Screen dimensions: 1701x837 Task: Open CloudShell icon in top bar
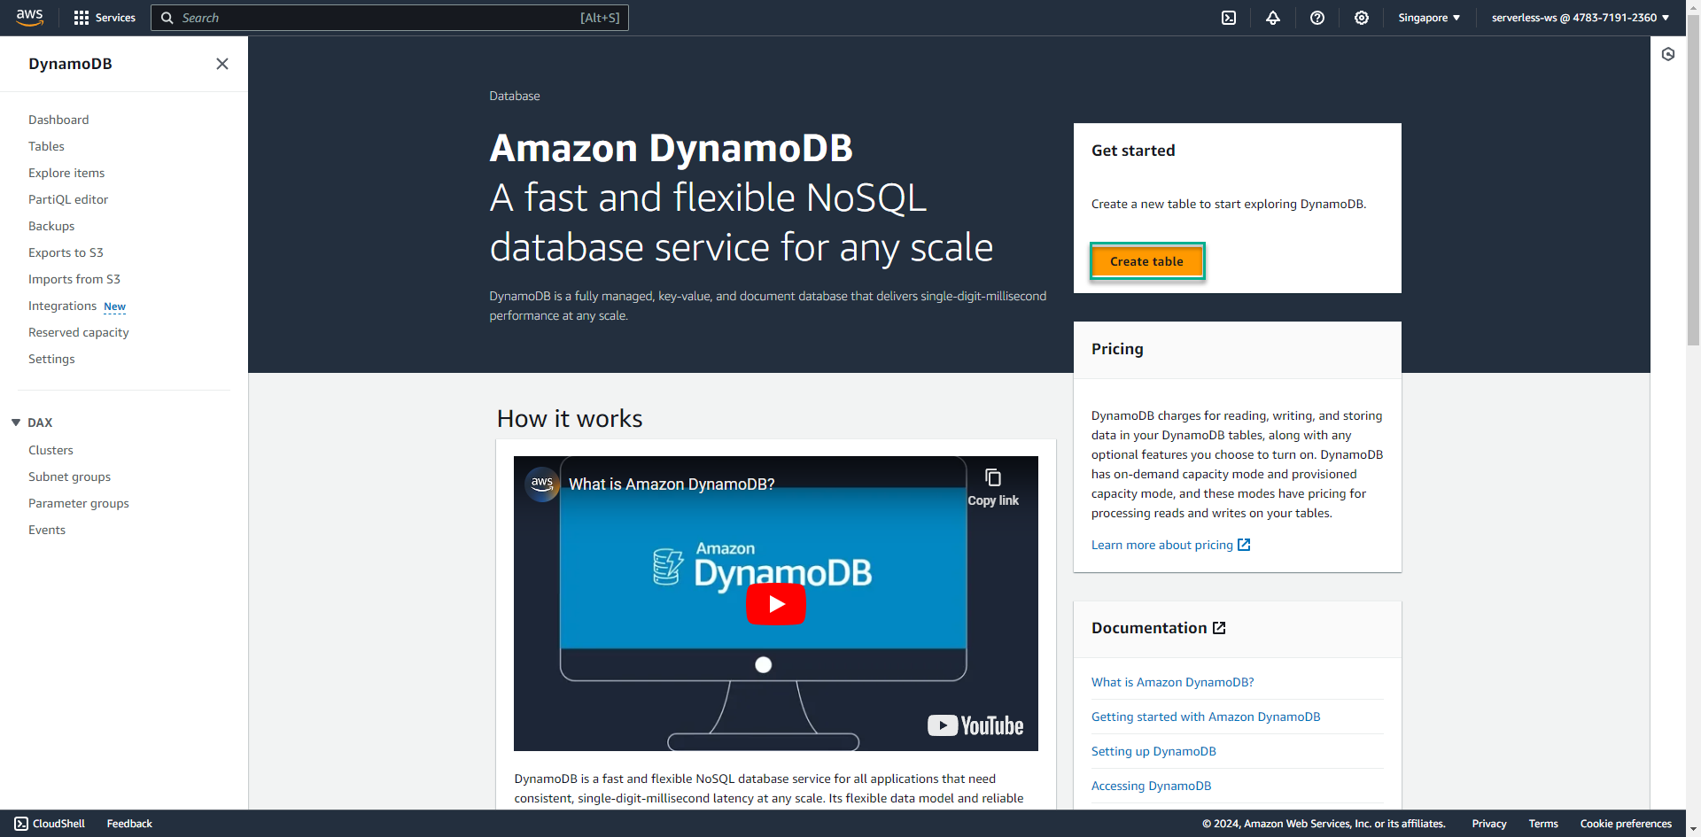tap(1229, 18)
